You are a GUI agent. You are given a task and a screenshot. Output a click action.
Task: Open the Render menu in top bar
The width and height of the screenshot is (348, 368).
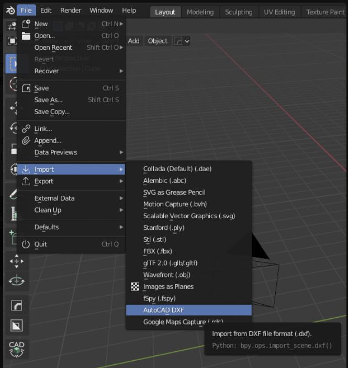(71, 10)
